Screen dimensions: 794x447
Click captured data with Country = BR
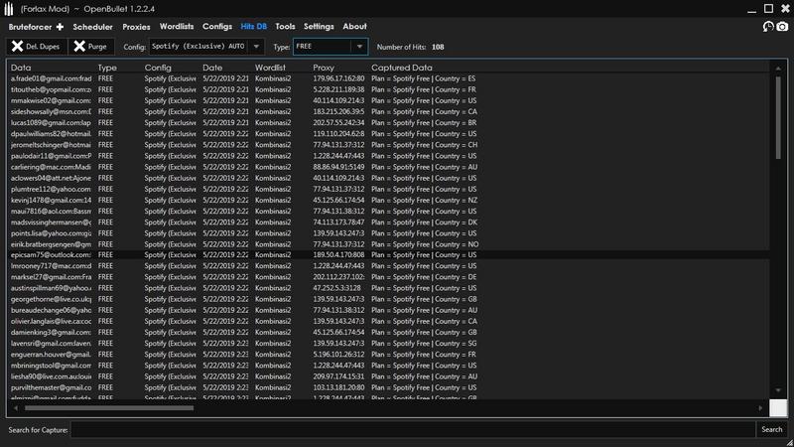point(424,122)
